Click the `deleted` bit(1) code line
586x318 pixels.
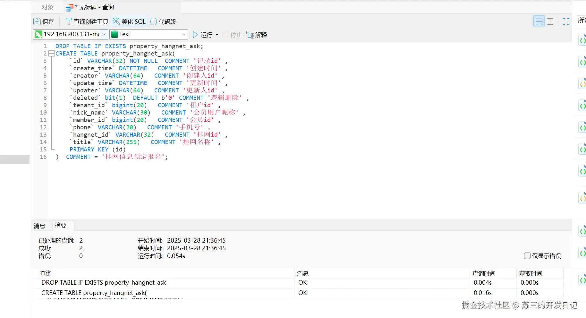159,98
